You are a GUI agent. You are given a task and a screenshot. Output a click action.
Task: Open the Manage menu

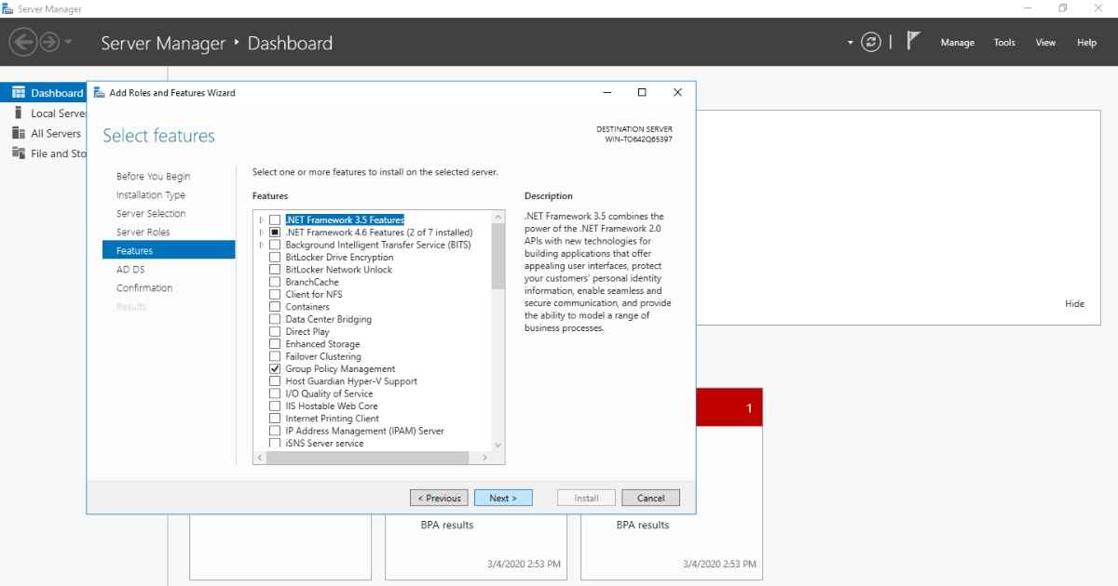click(957, 42)
